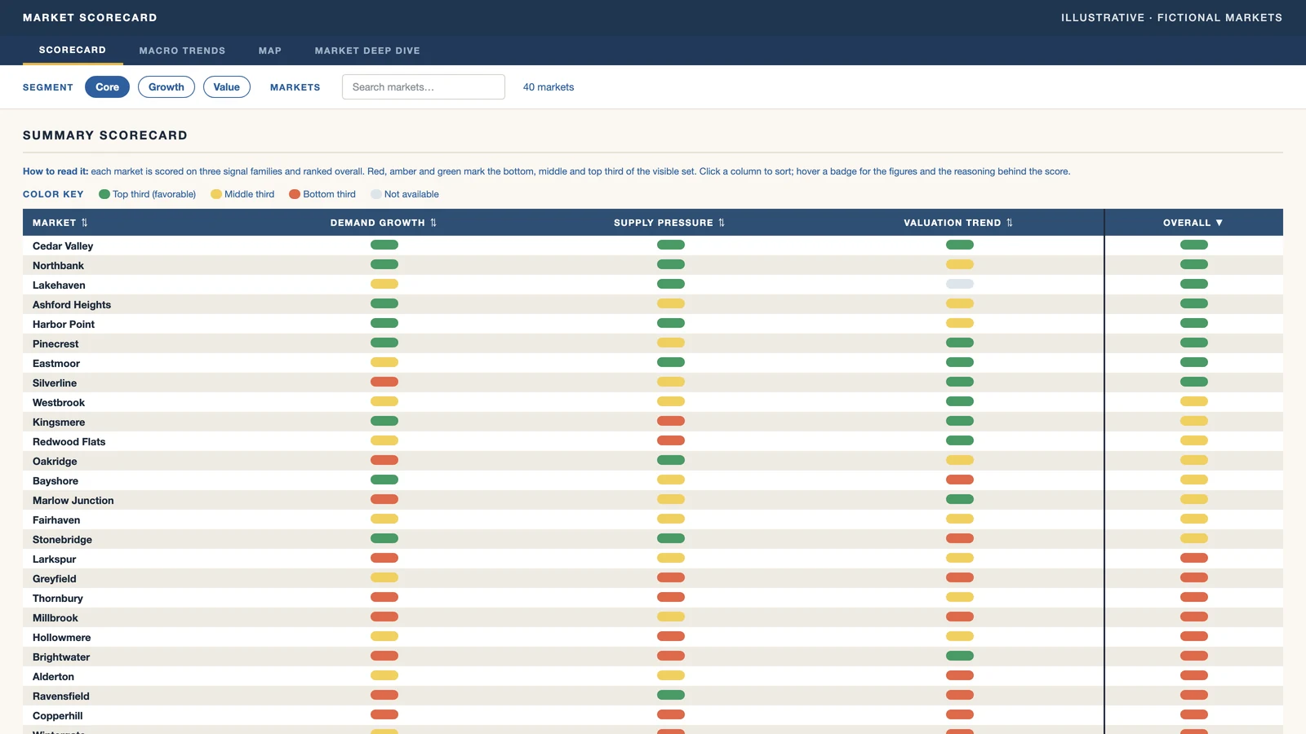
Task: Select the Pinecrest market name
Action: [x=56, y=343]
